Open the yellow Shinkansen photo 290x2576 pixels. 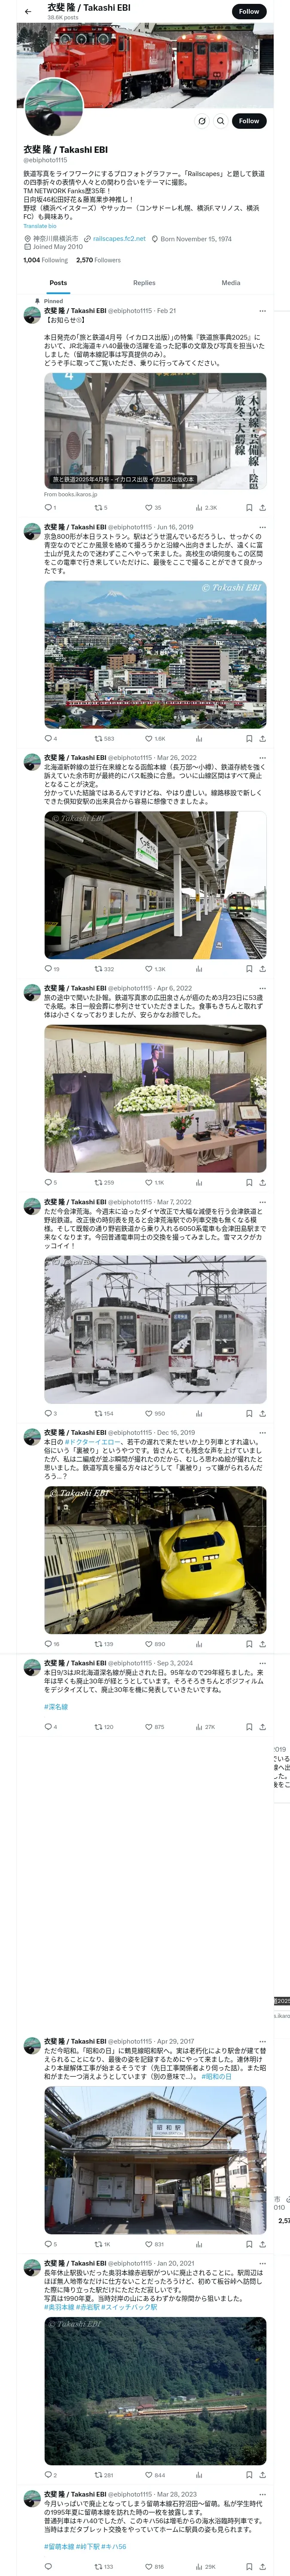click(x=155, y=1560)
